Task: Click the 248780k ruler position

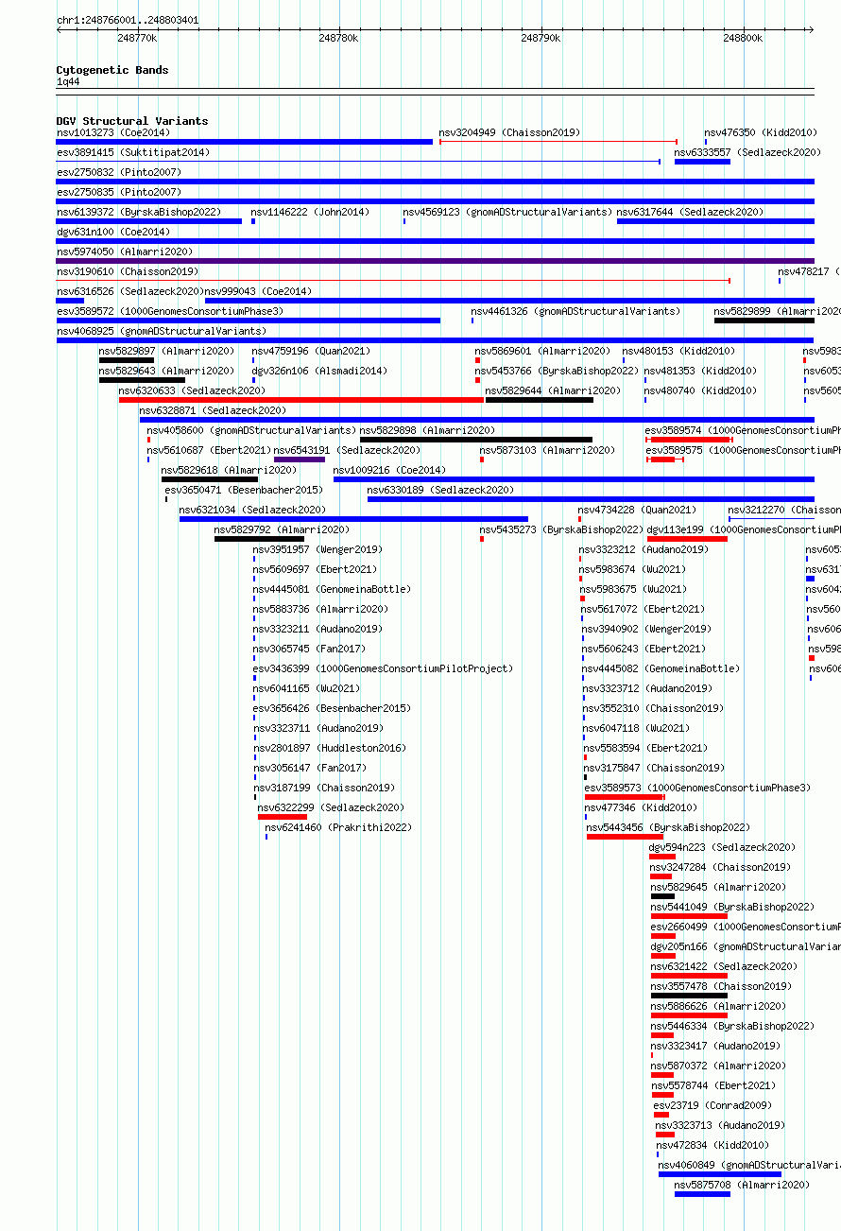Action: (x=338, y=38)
